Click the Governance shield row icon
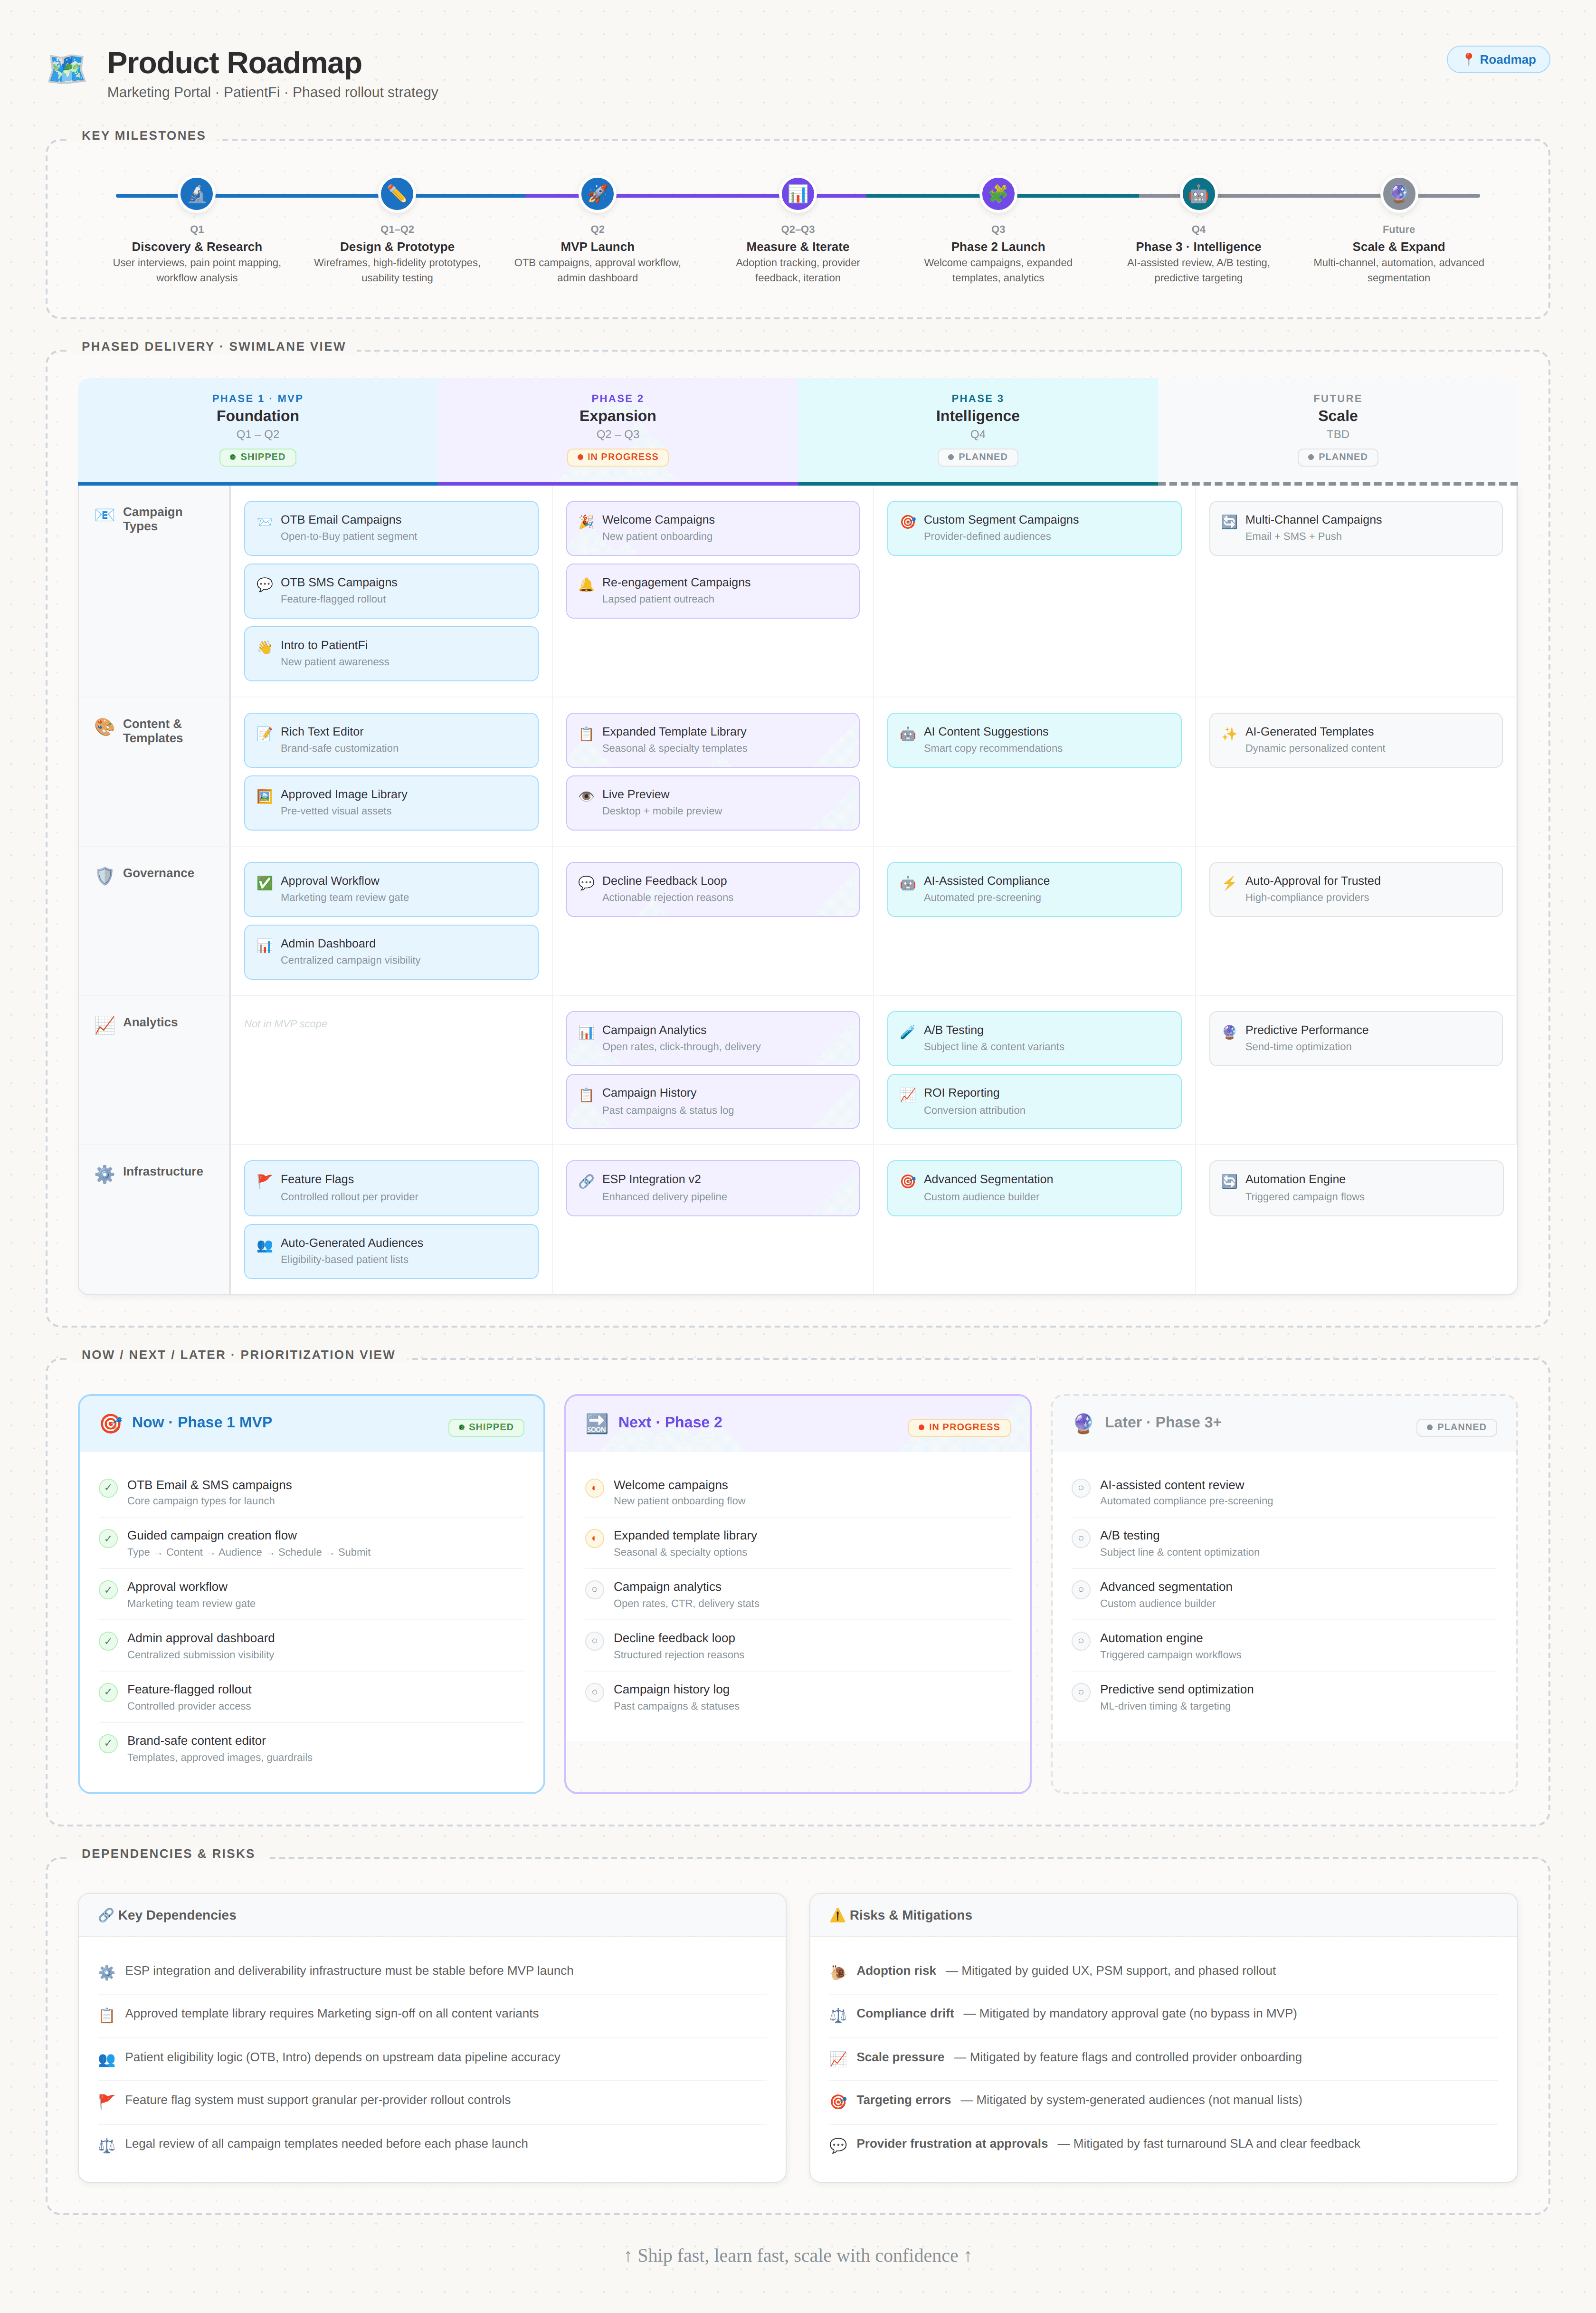The height and width of the screenshot is (2313, 1596). [x=104, y=875]
